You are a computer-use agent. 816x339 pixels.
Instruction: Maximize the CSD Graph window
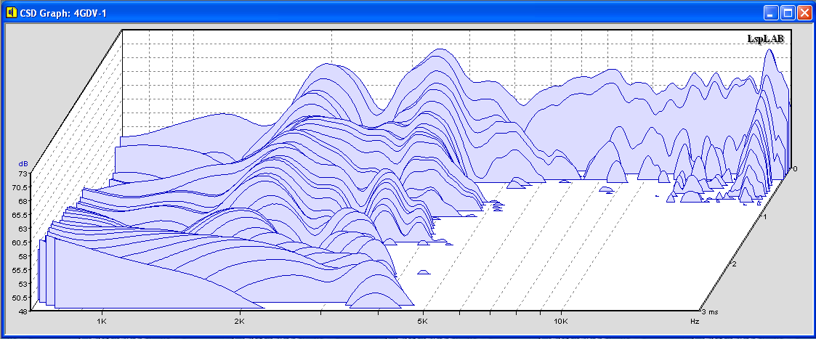(788, 12)
